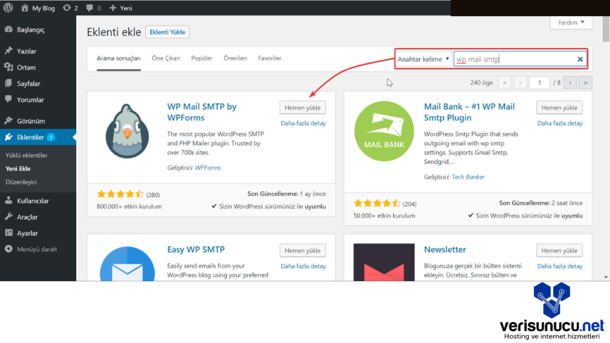Clear the search field with X icon
This screenshot has height=343, width=610.
(x=580, y=59)
